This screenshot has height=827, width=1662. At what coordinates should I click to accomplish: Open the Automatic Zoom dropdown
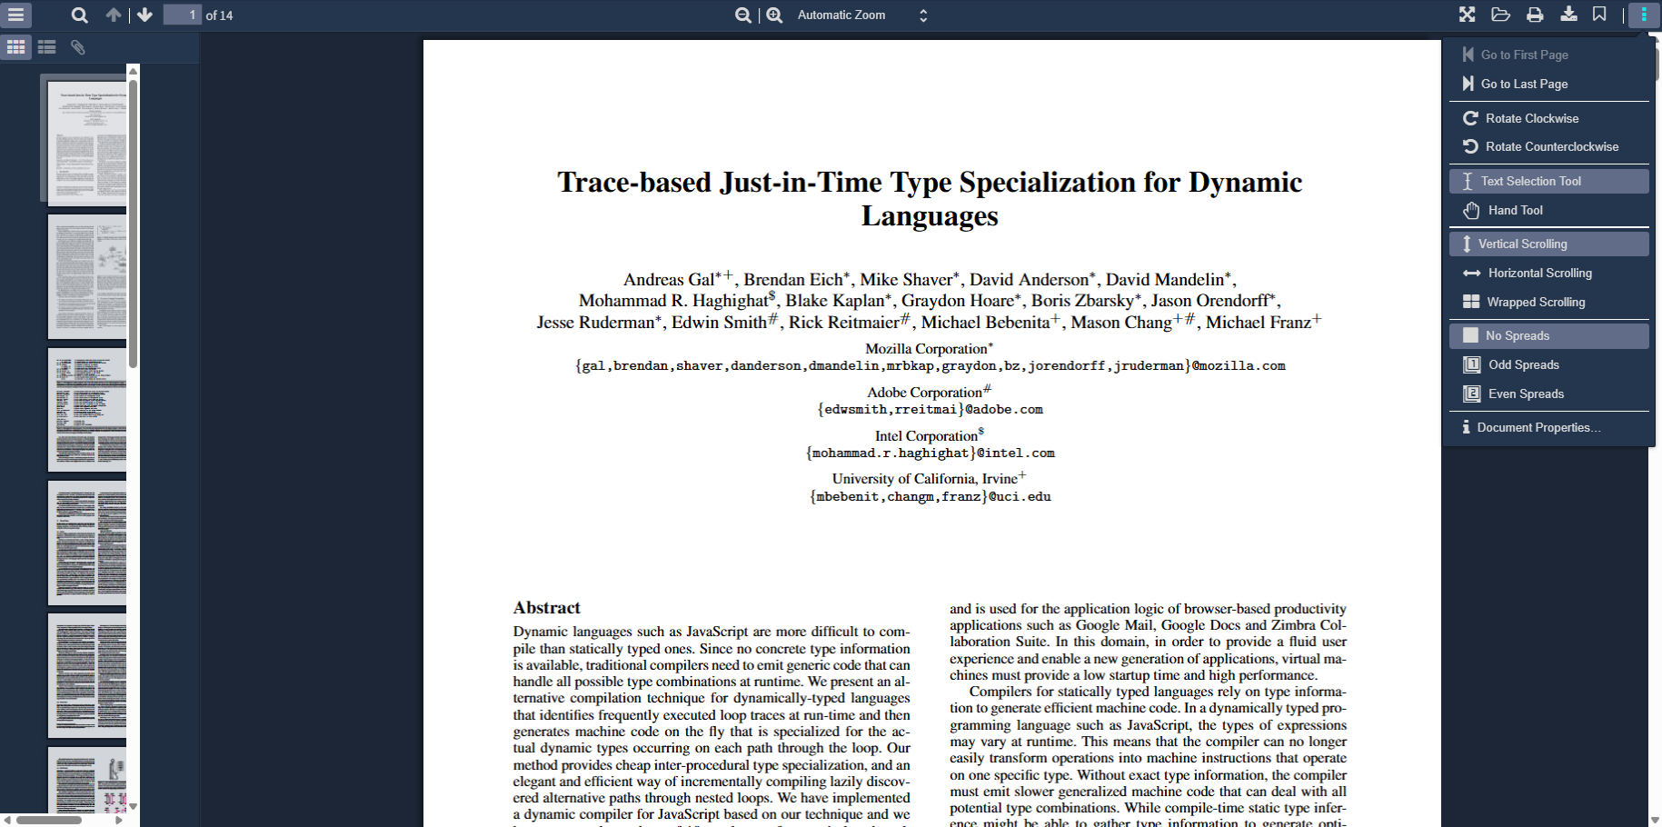pos(862,15)
